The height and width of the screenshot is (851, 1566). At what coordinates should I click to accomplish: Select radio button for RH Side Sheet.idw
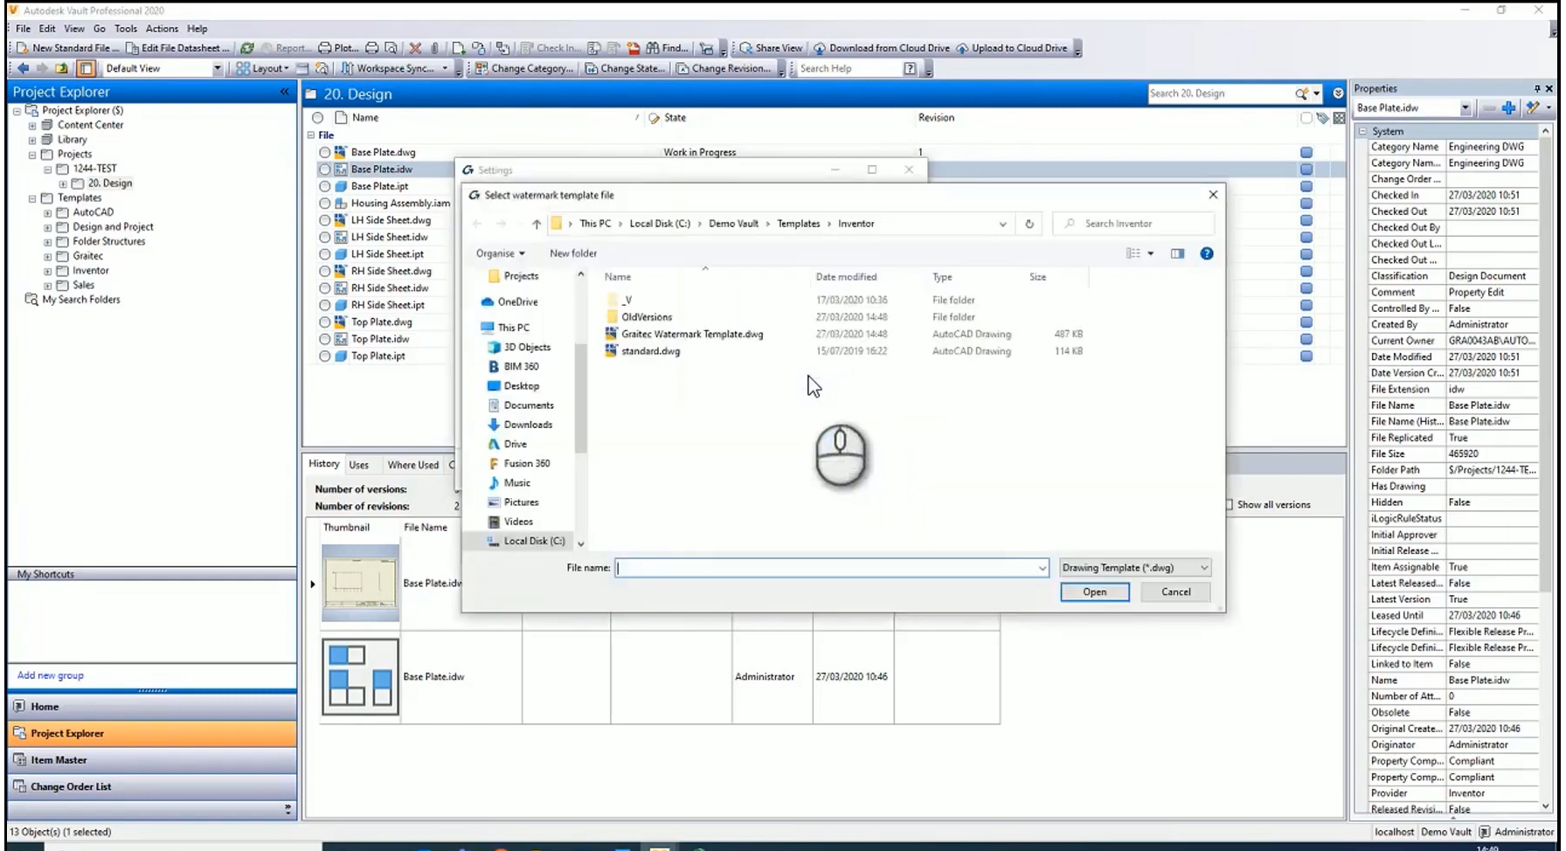[324, 288]
